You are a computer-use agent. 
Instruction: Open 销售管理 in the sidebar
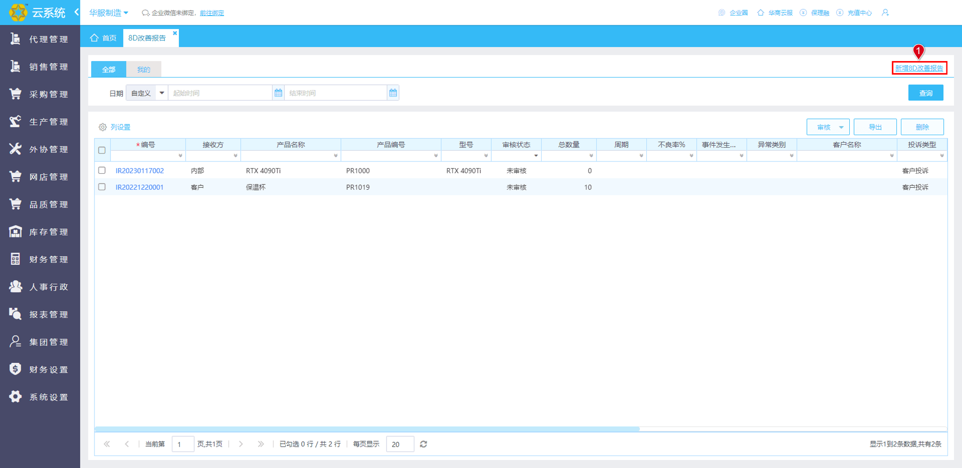(x=40, y=67)
